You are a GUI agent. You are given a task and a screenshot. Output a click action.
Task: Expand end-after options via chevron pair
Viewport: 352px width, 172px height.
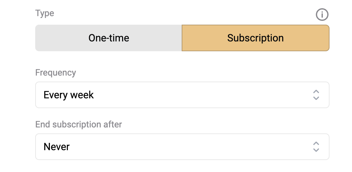316,147
